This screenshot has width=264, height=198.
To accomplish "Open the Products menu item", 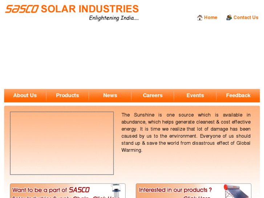I will click(68, 96).
